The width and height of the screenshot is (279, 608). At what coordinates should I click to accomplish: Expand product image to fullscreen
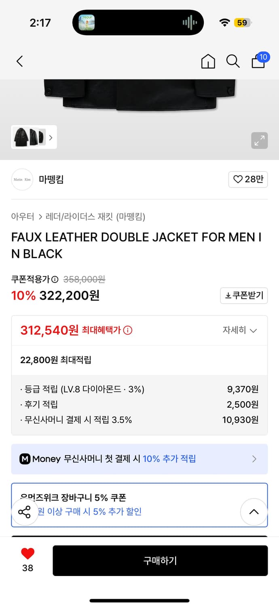[260, 141]
